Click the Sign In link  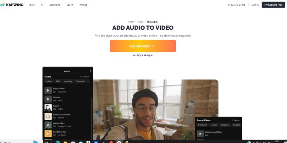255,5
